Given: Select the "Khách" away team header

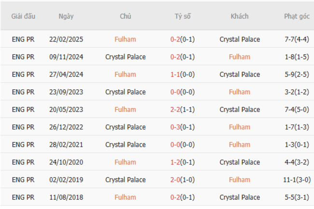Looking at the screenshot, I should pyautogui.click(x=240, y=16).
